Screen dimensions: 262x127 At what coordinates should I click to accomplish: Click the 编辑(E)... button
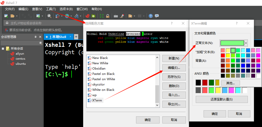[174, 68]
